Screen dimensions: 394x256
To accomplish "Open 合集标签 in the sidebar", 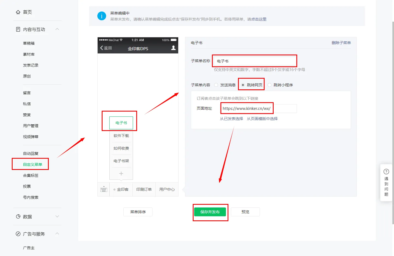I will click(x=31, y=175).
